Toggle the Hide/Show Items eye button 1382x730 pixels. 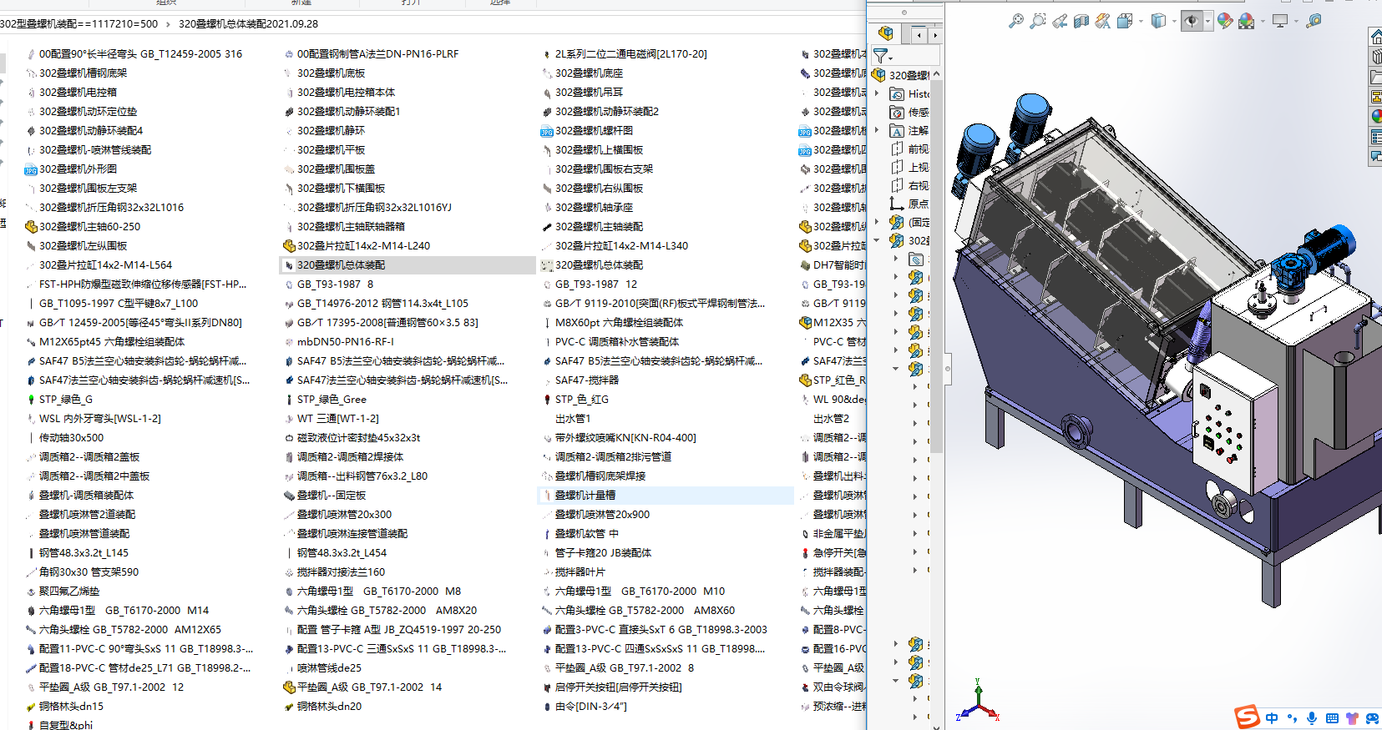click(x=1191, y=21)
